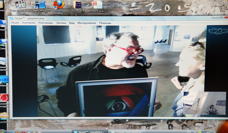This screenshot has width=228, height=133.
Task: Click the red desktop icon on the left edge
Action: click(x=4, y=98)
